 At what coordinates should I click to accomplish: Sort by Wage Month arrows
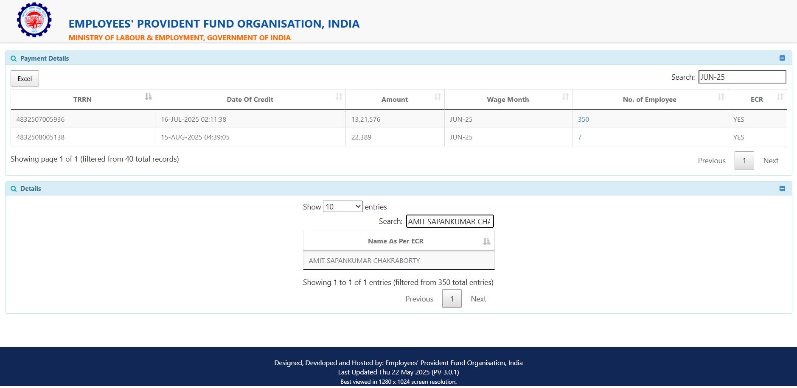point(565,97)
